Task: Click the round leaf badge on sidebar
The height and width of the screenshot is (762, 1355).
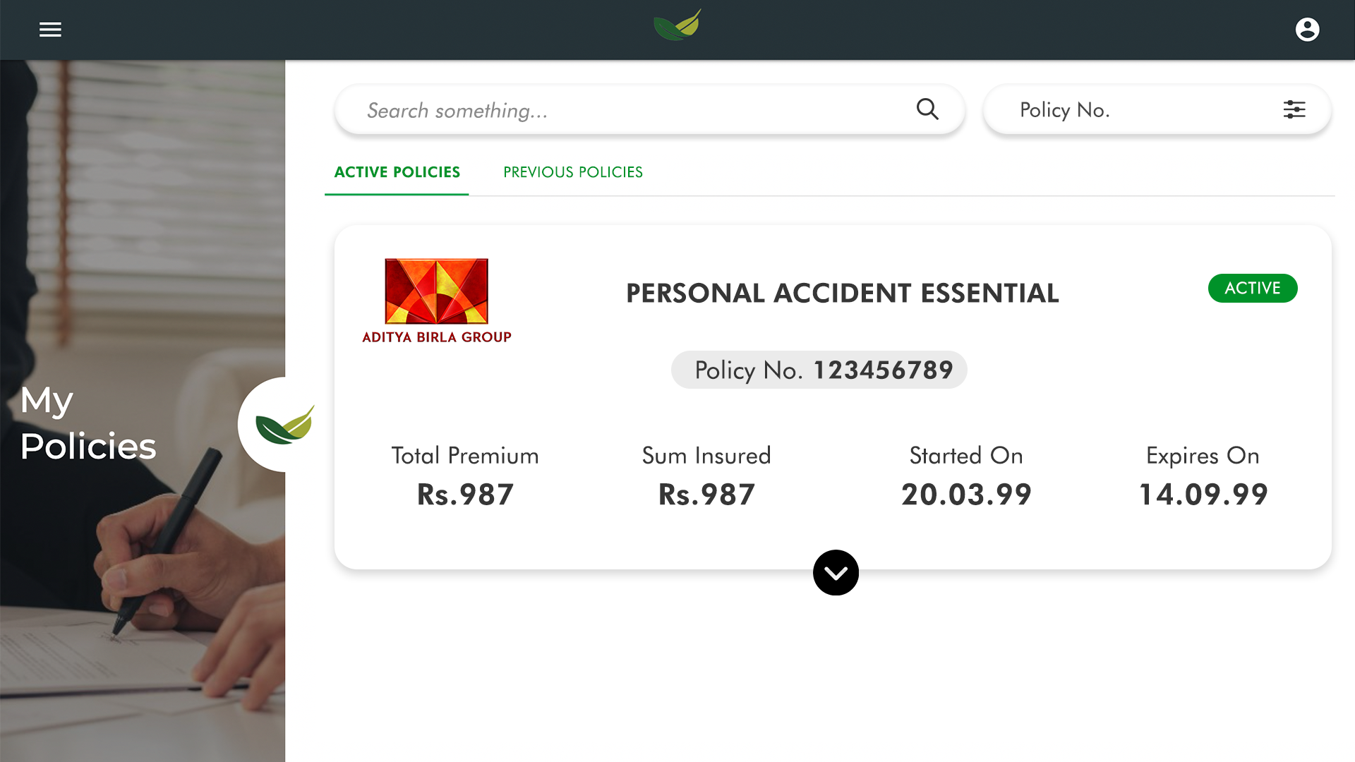Action: coord(277,425)
